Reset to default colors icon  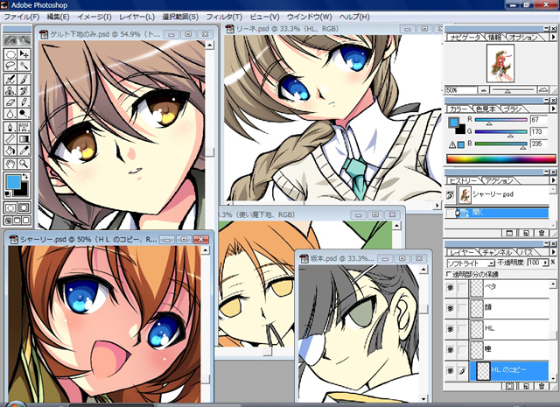(8, 193)
